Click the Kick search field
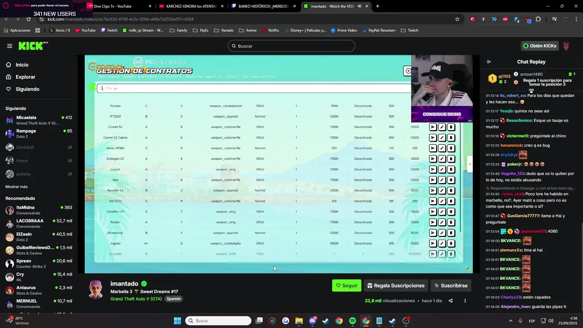 point(291,46)
